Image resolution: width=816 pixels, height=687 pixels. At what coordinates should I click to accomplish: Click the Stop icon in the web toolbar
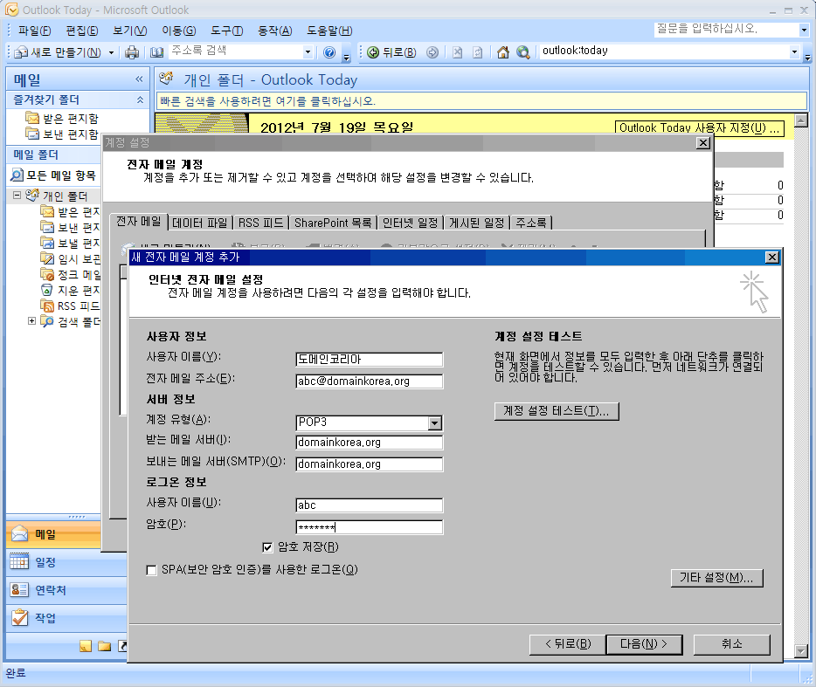coord(457,52)
